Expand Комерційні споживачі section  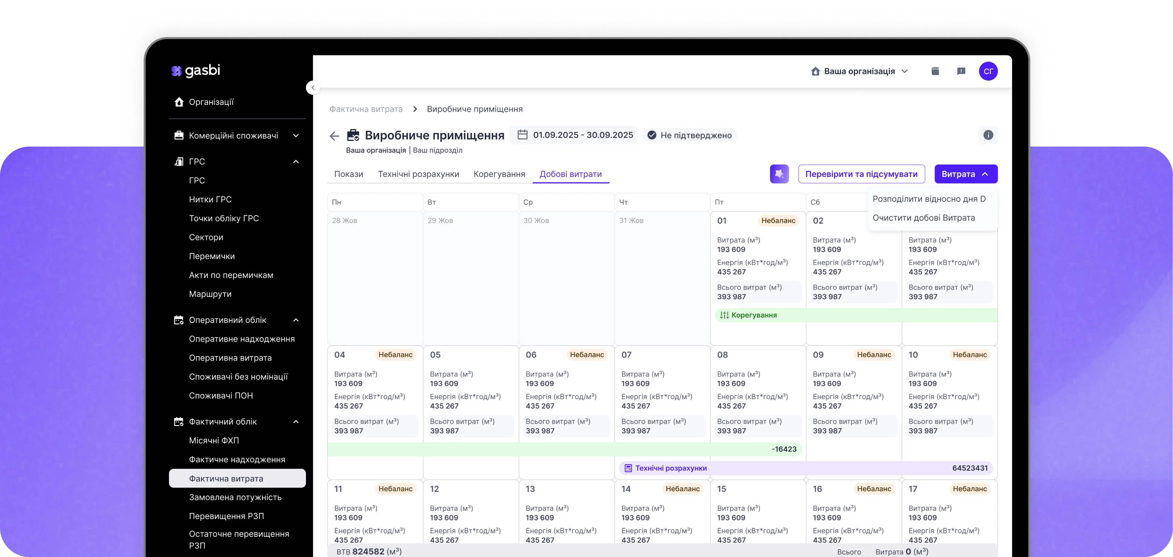[x=296, y=136]
